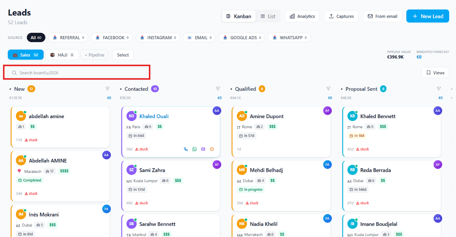Screen dimensions: 456x237
Task: Click the FA owner badge on Inès Mokrani card
Action: pyautogui.click(x=106, y=209)
